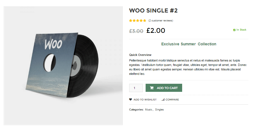
Task: Click the shopping cart icon on Add to Cart
Action: coord(151,88)
